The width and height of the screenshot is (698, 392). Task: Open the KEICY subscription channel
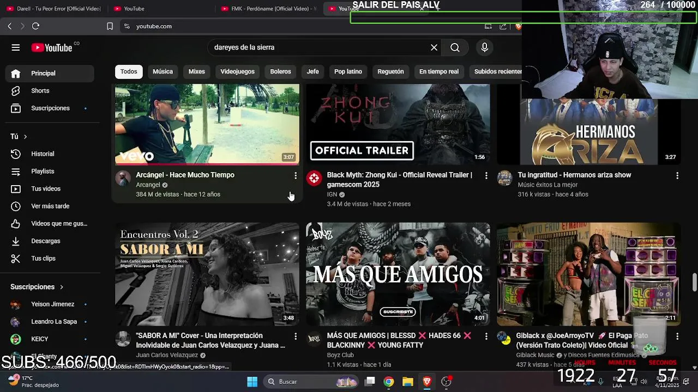(x=49, y=339)
